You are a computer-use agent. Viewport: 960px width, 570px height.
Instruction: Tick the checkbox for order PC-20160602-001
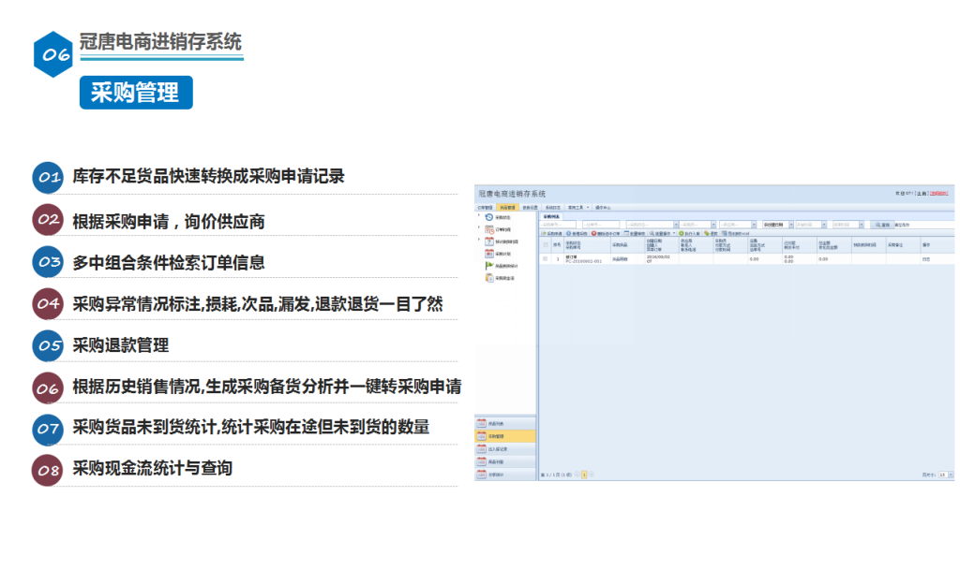pos(547,258)
